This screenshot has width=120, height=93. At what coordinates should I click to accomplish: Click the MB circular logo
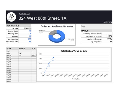click(11, 17)
